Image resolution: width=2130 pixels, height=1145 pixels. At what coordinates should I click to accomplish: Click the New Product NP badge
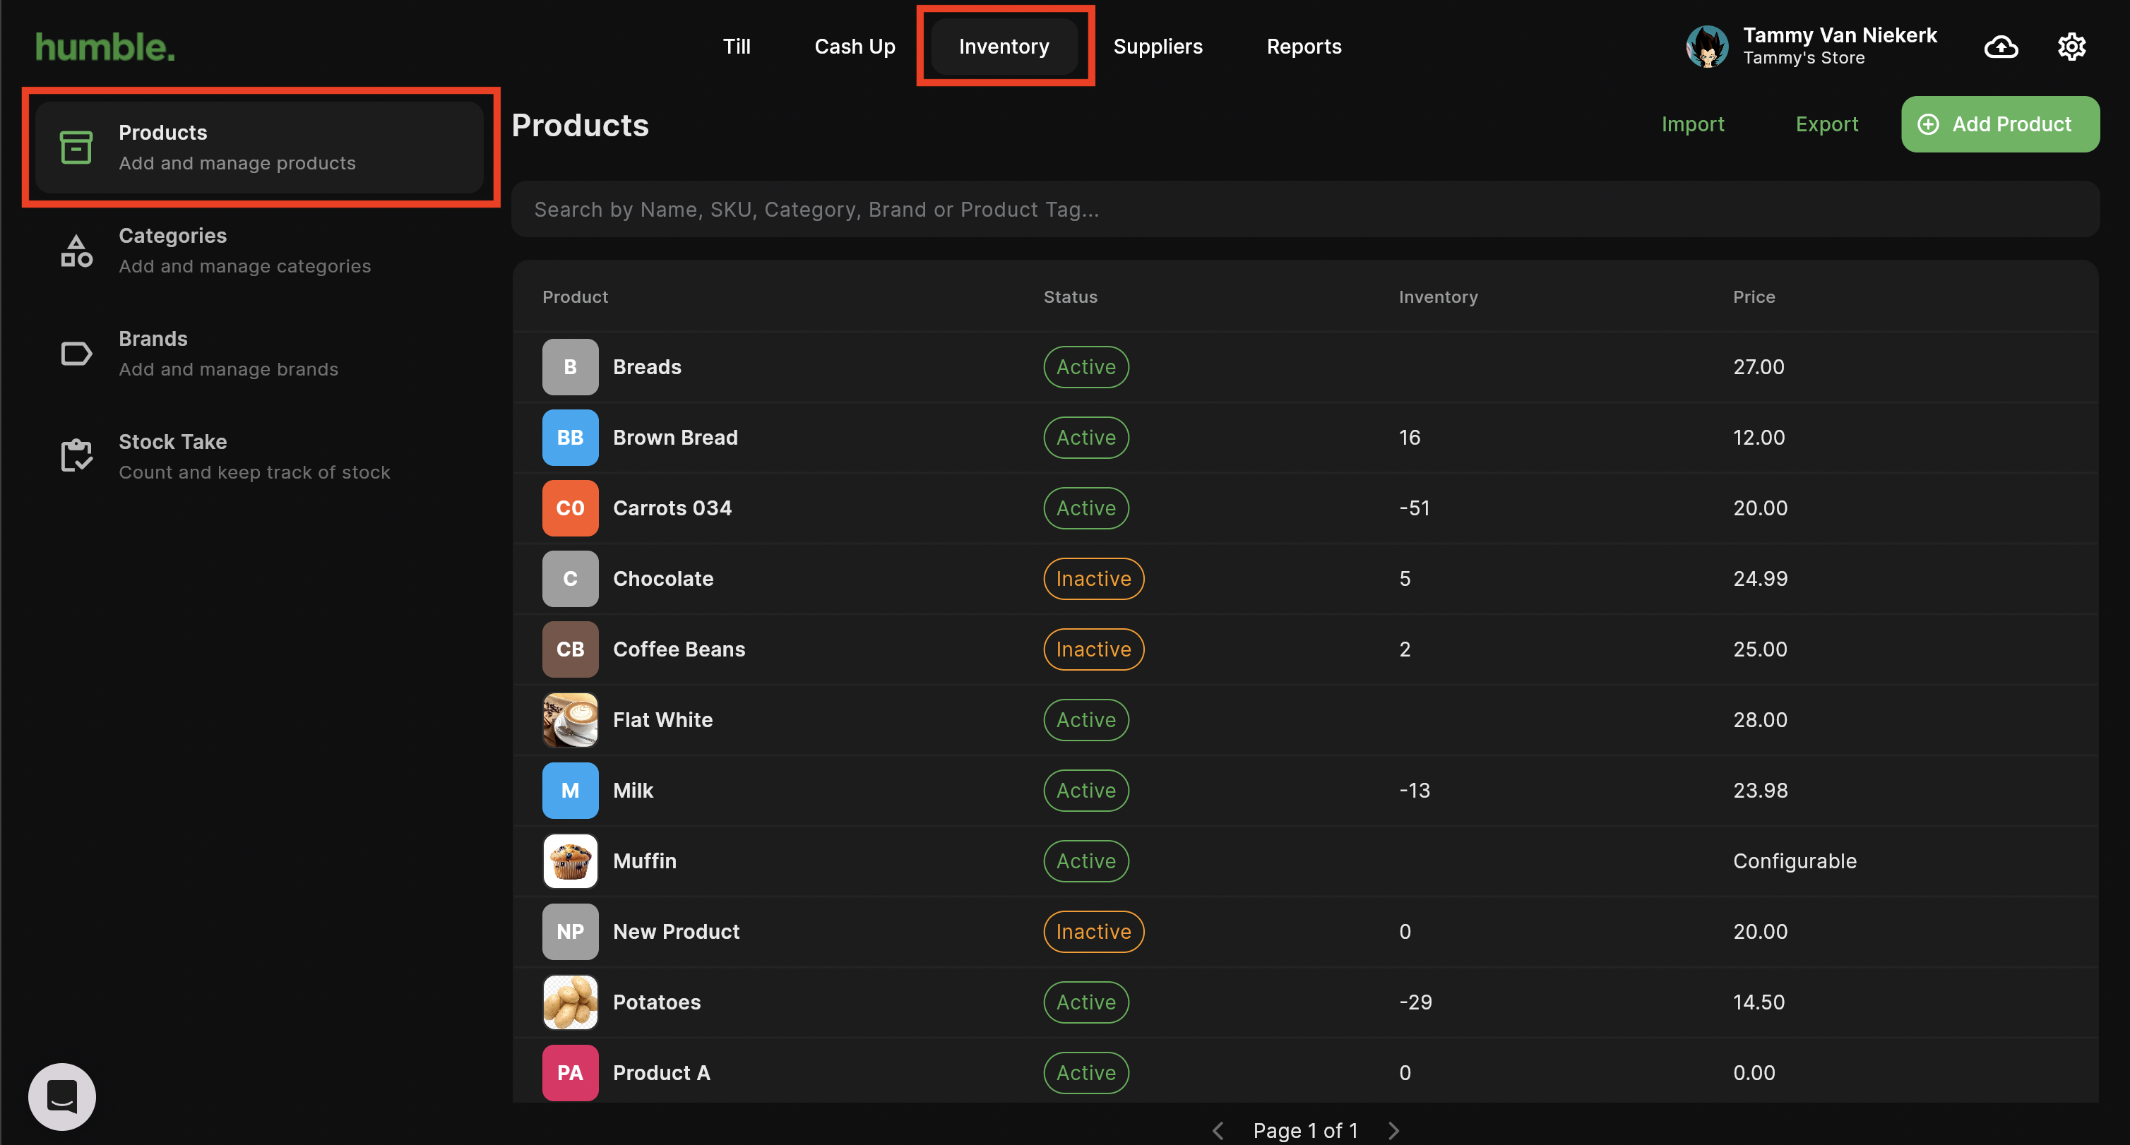[570, 932]
